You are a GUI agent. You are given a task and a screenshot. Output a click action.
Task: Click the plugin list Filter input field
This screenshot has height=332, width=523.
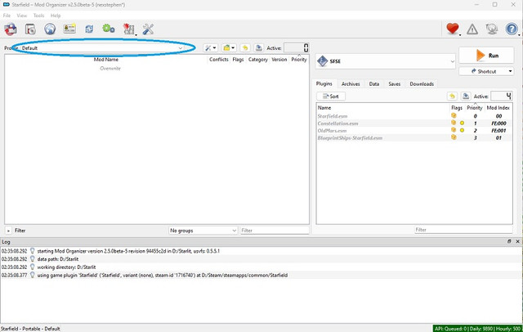point(463,230)
